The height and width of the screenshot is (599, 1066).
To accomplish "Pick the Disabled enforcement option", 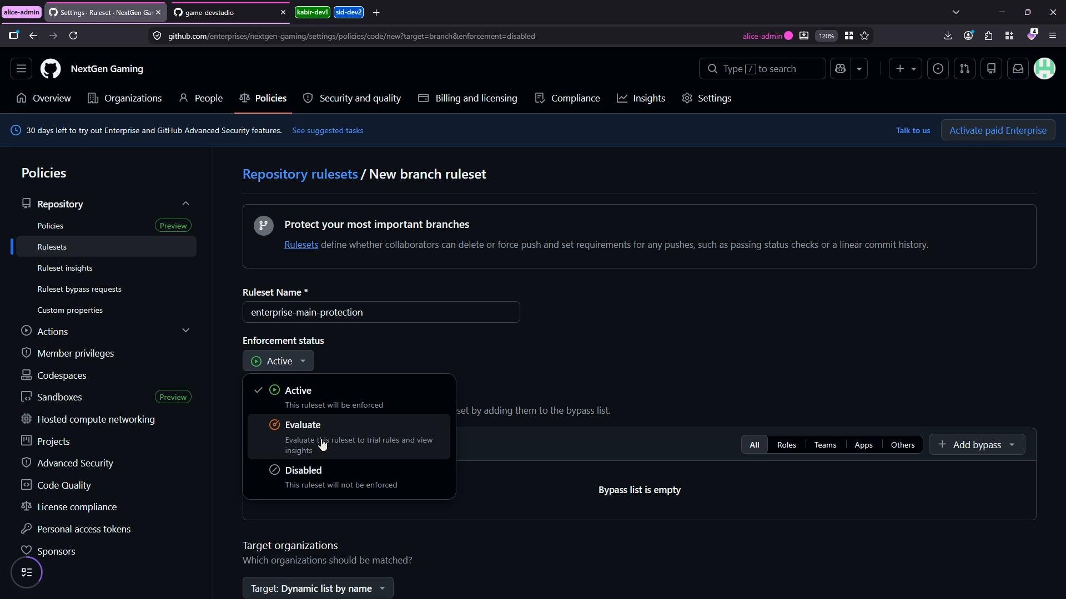I will tap(349, 476).
